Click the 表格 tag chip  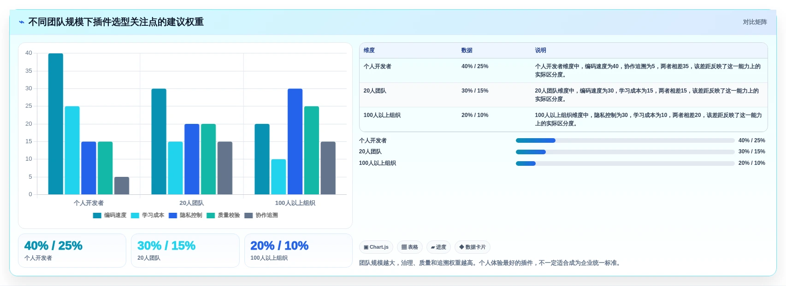click(410, 247)
